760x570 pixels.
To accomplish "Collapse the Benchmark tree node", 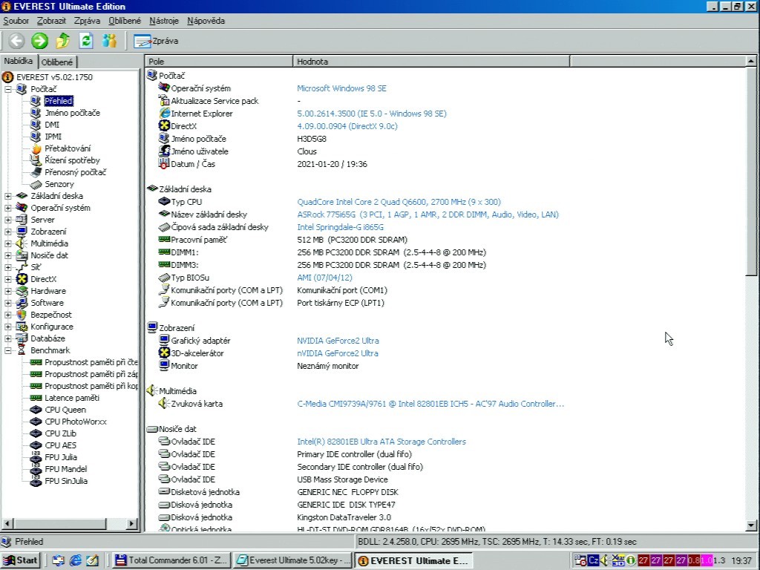I will [x=8, y=350].
